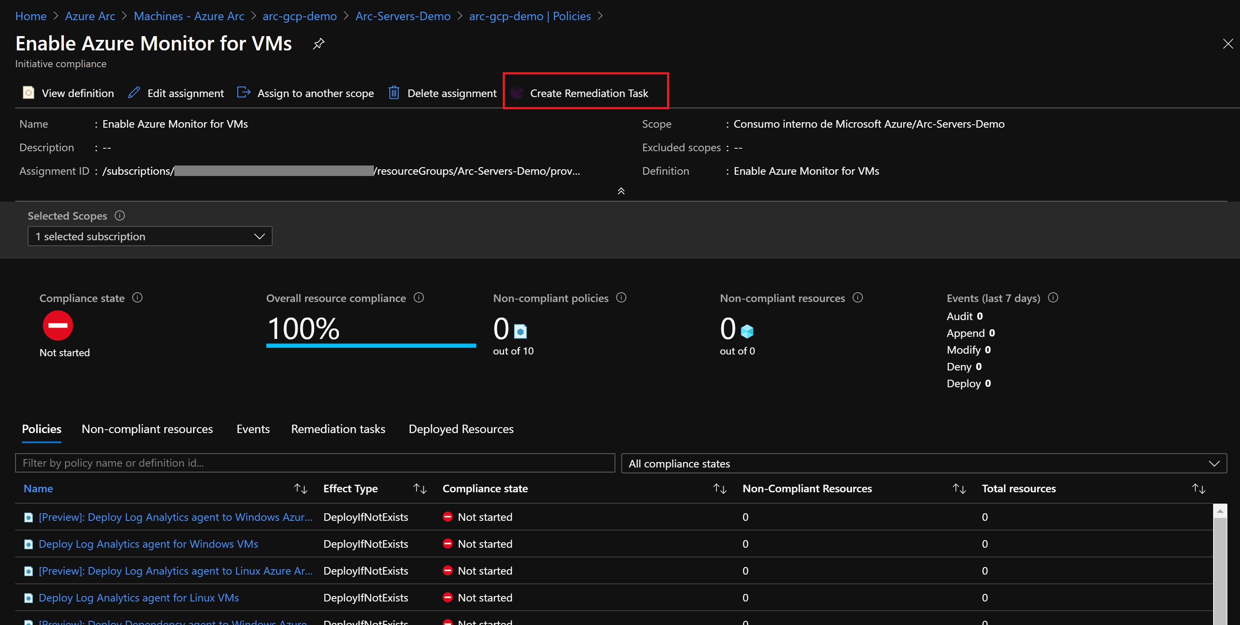Pin the Enable Azure Monitor blade

(318, 44)
